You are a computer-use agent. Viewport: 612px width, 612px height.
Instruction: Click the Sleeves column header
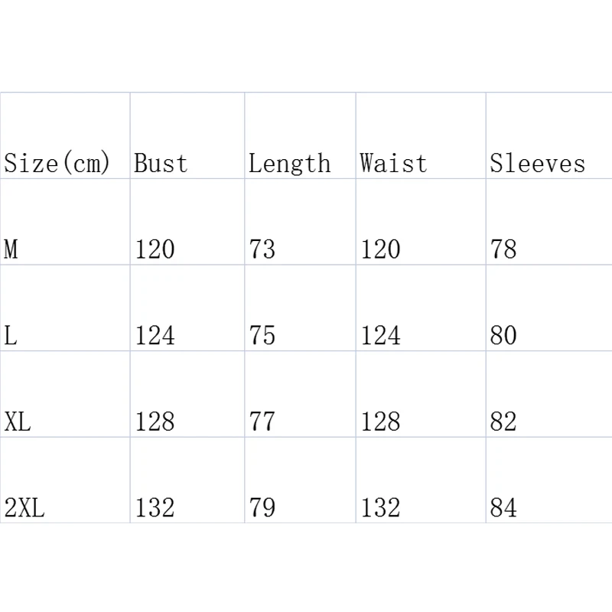point(537,163)
